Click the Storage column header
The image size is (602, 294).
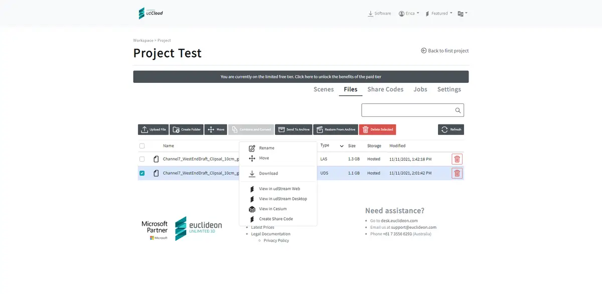click(x=374, y=146)
